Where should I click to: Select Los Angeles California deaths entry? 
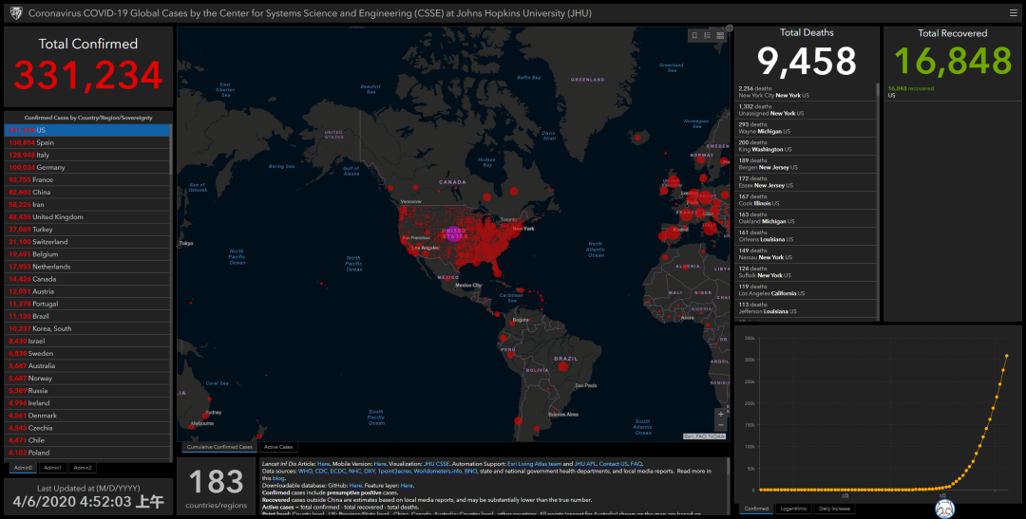807,290
